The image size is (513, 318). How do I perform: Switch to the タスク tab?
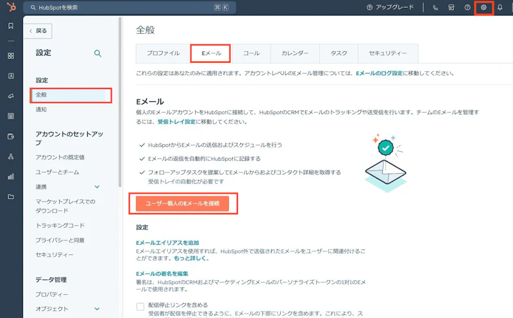point(339,53)
